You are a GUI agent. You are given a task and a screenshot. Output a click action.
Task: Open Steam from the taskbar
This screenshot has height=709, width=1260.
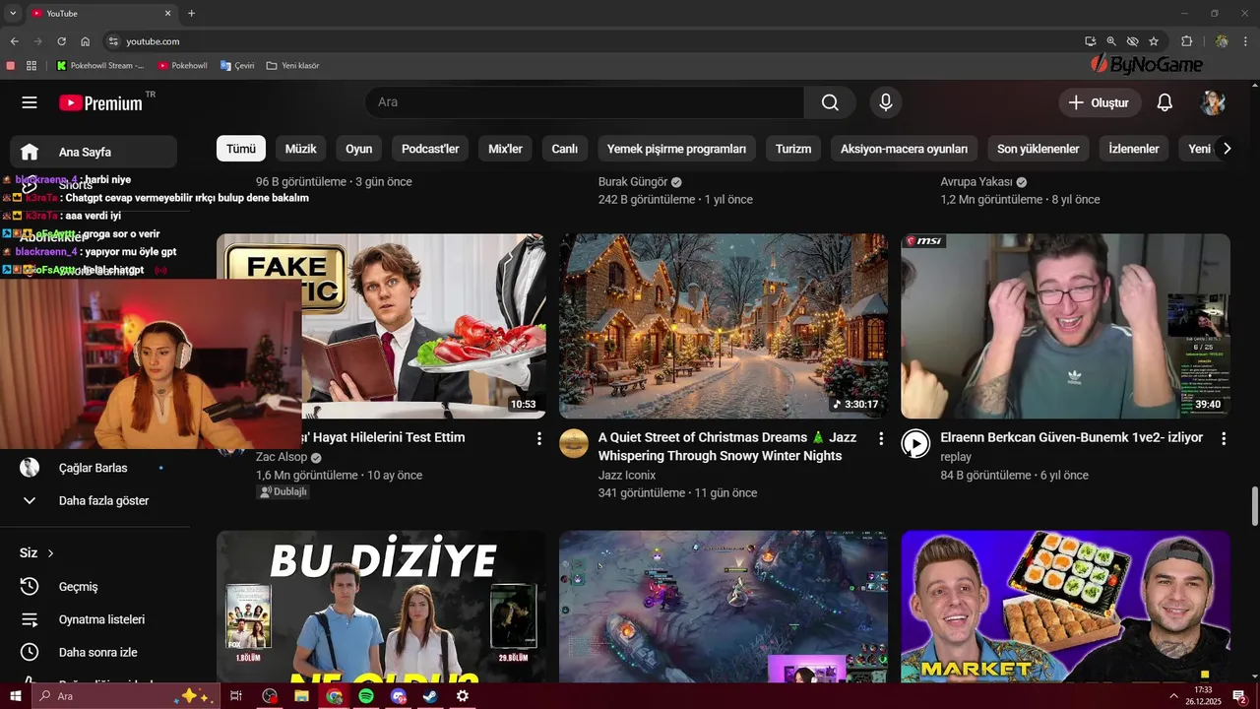pos(430,696)
